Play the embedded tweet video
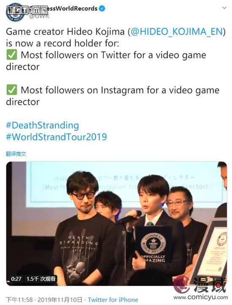Viewport: 232px width, 305px height. (116, 223)
